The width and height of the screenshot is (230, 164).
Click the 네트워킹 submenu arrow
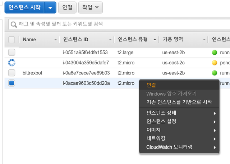click(215, 139)
